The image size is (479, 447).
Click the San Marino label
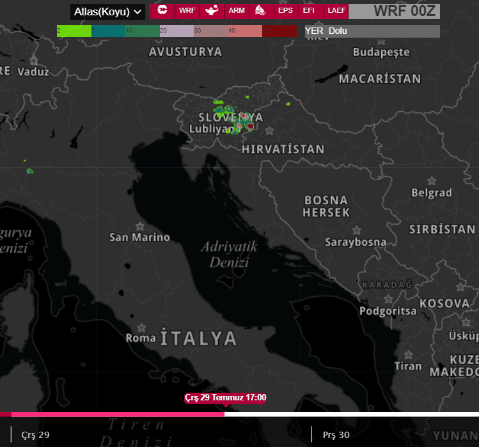139,238
